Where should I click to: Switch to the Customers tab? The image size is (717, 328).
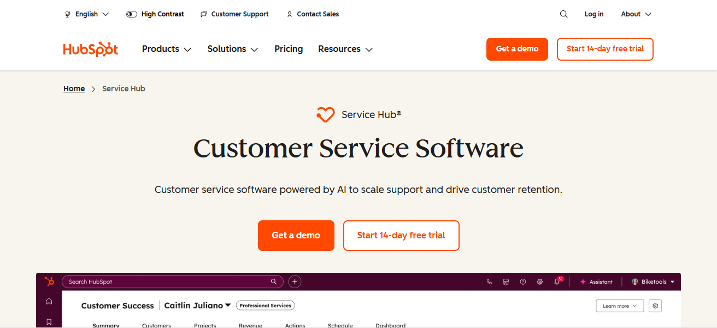[156, 325]
